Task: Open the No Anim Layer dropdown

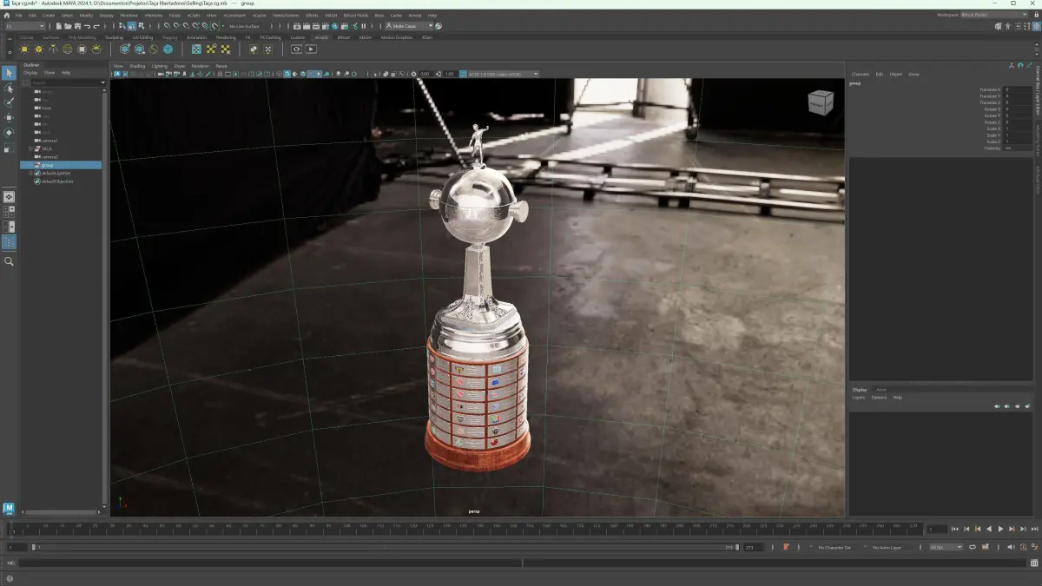Action: (x=887, y=547)
